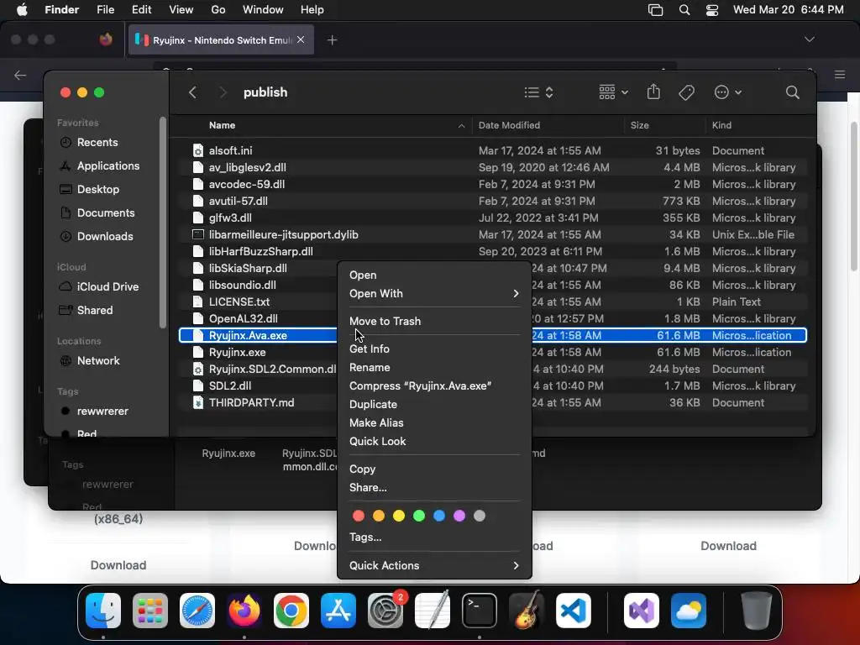The image size is (860, 645).
Task: Apply the yellow tag color
Action: 399,516
